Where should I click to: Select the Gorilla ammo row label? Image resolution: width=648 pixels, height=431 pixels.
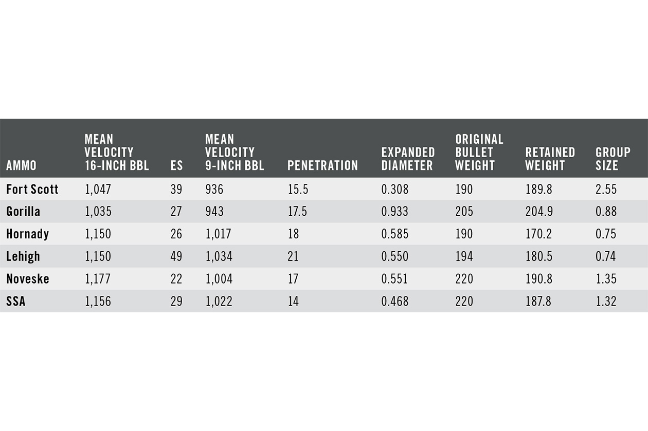pyautogui.click(x=23, y=212)
